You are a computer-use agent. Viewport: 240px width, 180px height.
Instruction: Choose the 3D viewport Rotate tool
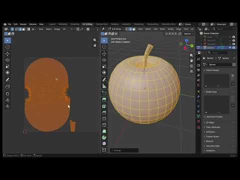coord(104,60)
